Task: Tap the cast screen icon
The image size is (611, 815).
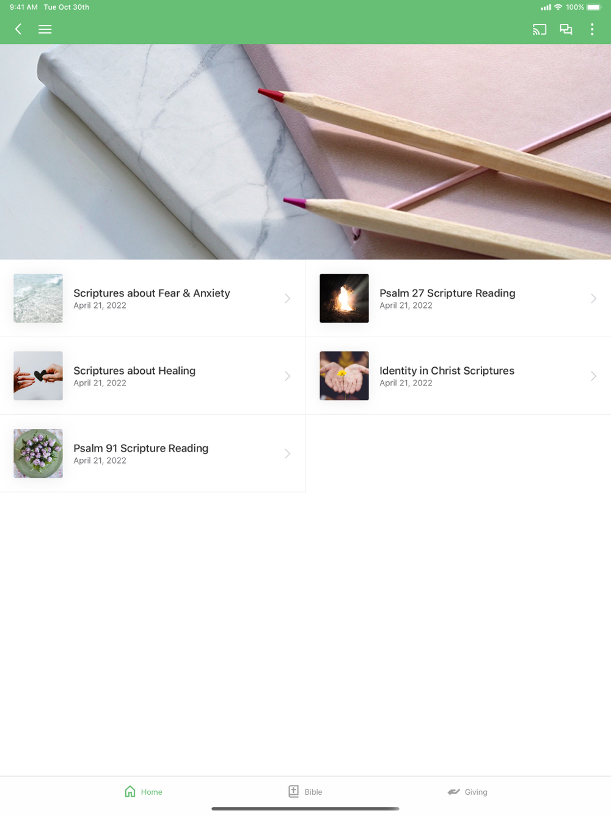Action: 540,29
